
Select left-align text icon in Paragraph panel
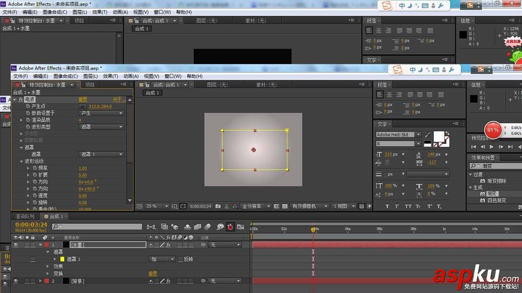[380, 94]
